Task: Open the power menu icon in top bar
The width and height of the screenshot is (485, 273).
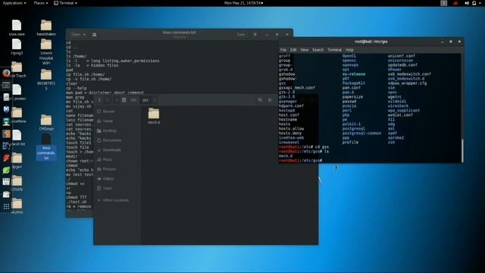Action: coord(474,3)
